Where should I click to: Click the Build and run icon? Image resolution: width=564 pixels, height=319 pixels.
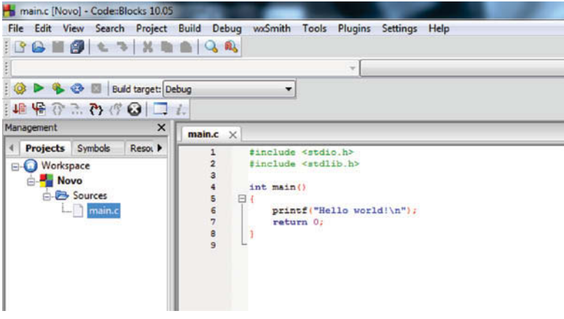coord(58,90)
